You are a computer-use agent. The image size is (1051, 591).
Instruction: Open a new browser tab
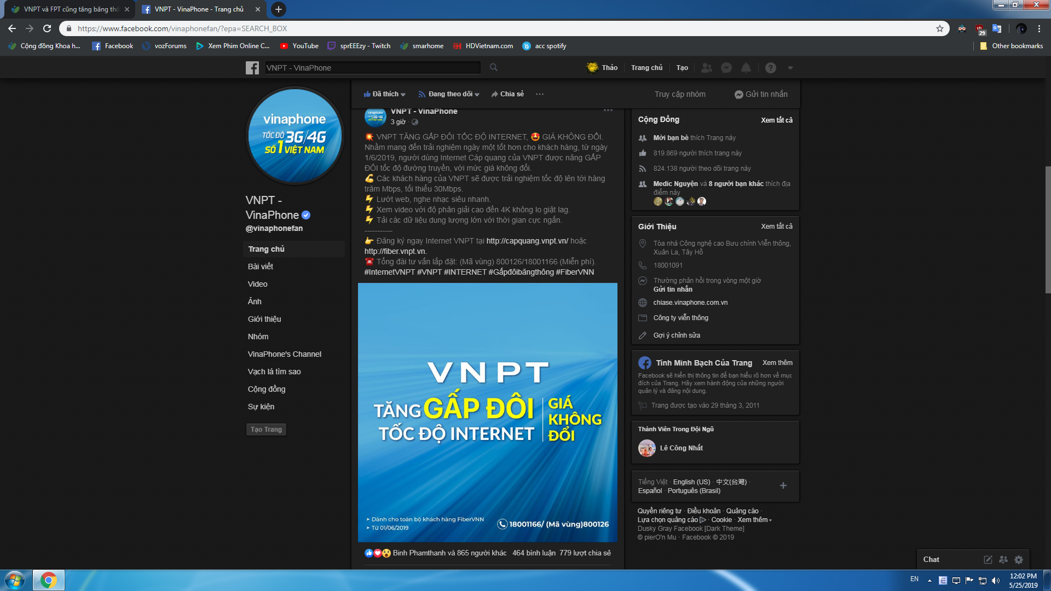point(279,9)
